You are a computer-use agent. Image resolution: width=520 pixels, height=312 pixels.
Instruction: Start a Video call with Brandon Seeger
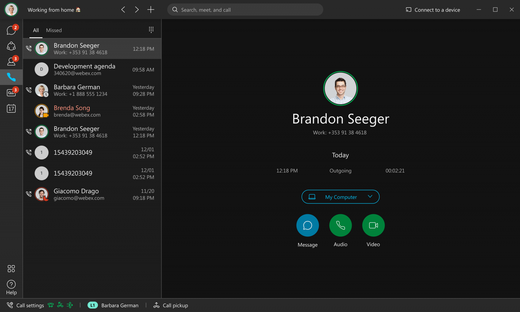(x=373, y=225)
